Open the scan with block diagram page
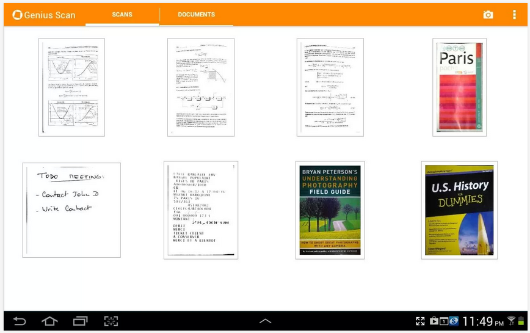 tap(201, 87)
